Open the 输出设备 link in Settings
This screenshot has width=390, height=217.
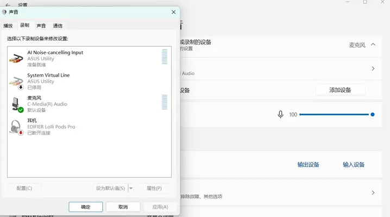pyautogui.click(x=308, y=164)
